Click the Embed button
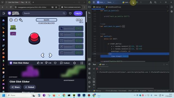174x98 pixels. pos(30,87)
